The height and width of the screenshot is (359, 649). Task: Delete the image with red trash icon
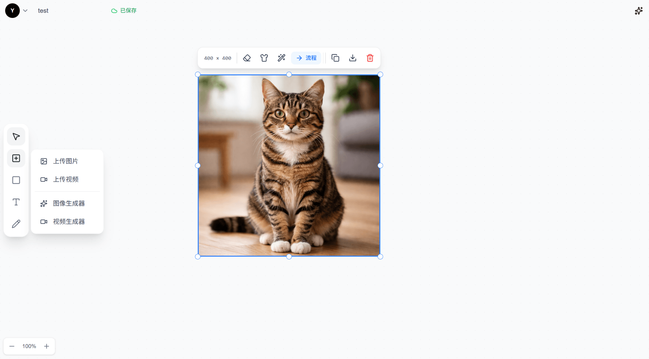click(x=370, y=58)
